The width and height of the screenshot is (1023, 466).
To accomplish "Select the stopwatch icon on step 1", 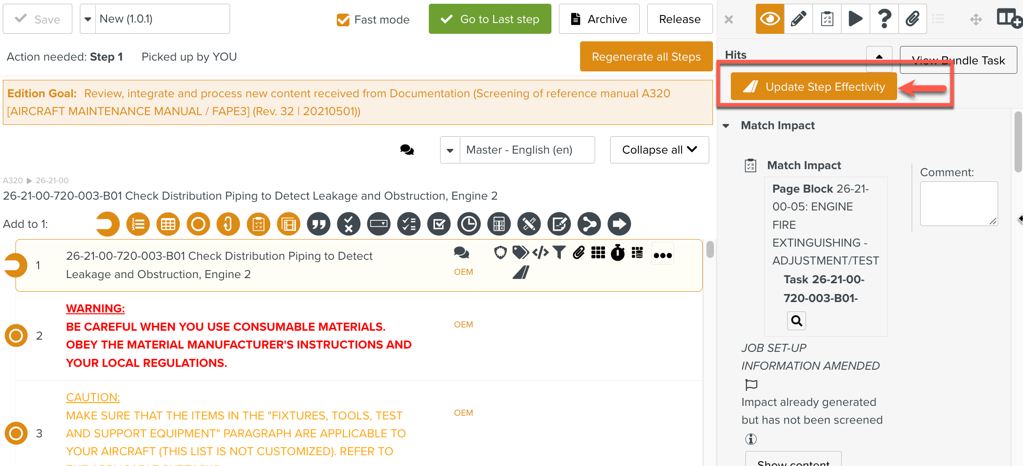I will [x=618, y=253].
